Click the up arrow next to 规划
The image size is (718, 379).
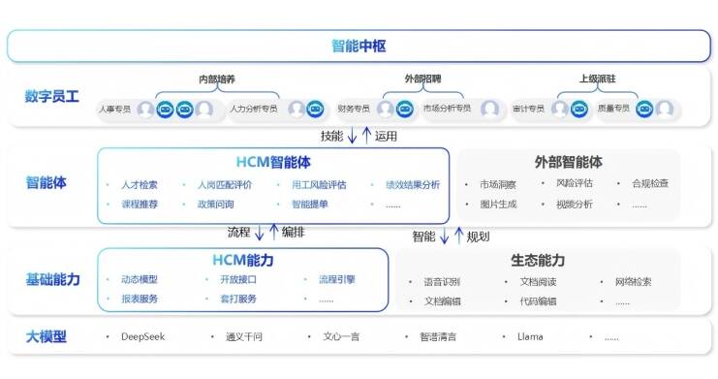click(459, 236)
